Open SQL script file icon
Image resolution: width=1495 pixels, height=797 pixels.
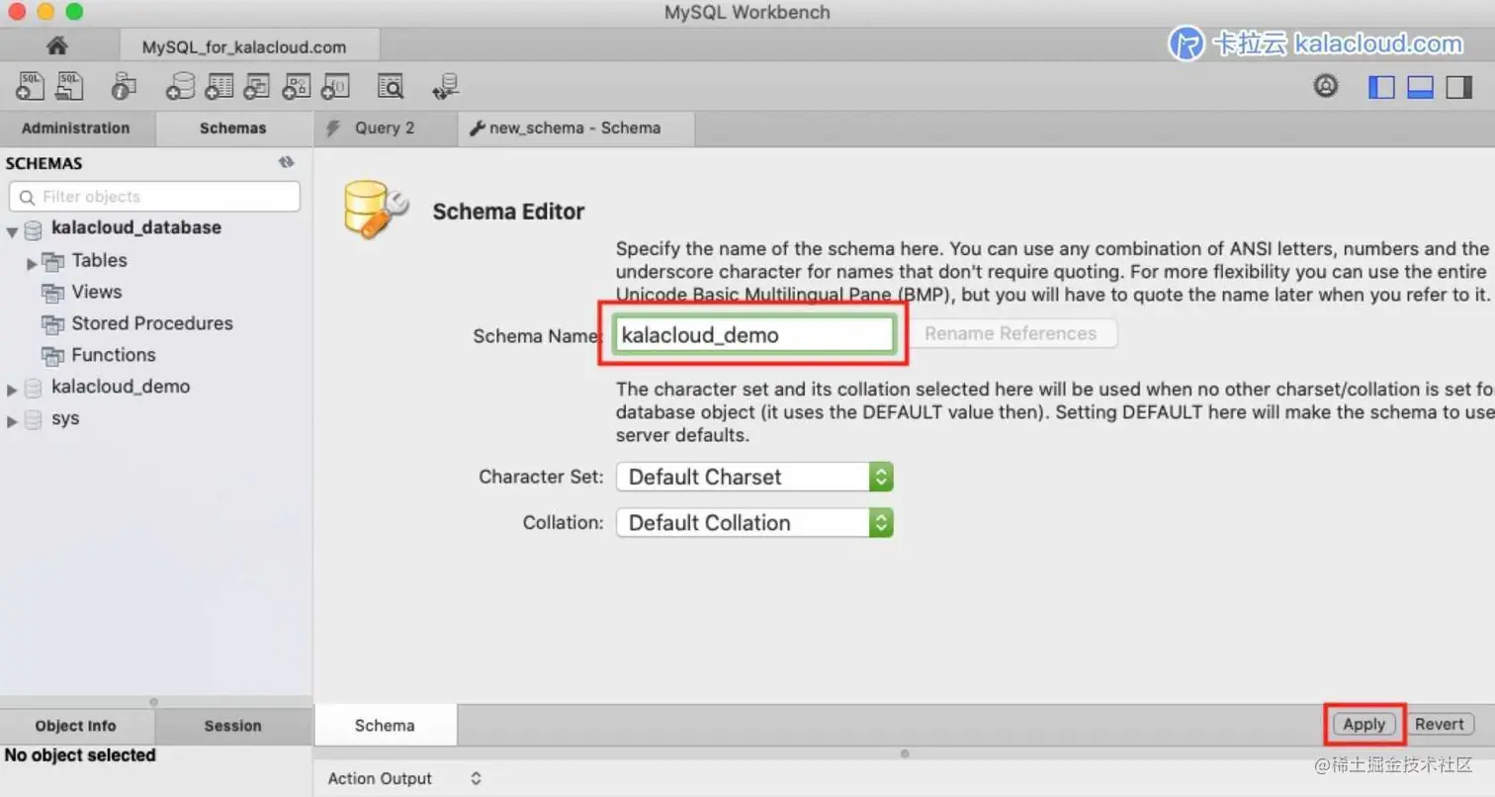(70, 86)
